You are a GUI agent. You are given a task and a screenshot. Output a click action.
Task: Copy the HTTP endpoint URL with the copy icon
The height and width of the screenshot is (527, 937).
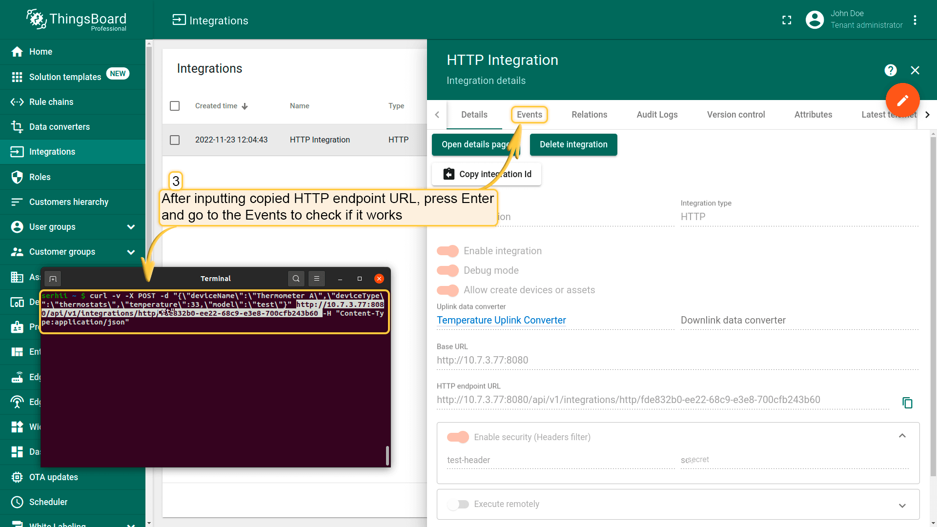point(907,403)
